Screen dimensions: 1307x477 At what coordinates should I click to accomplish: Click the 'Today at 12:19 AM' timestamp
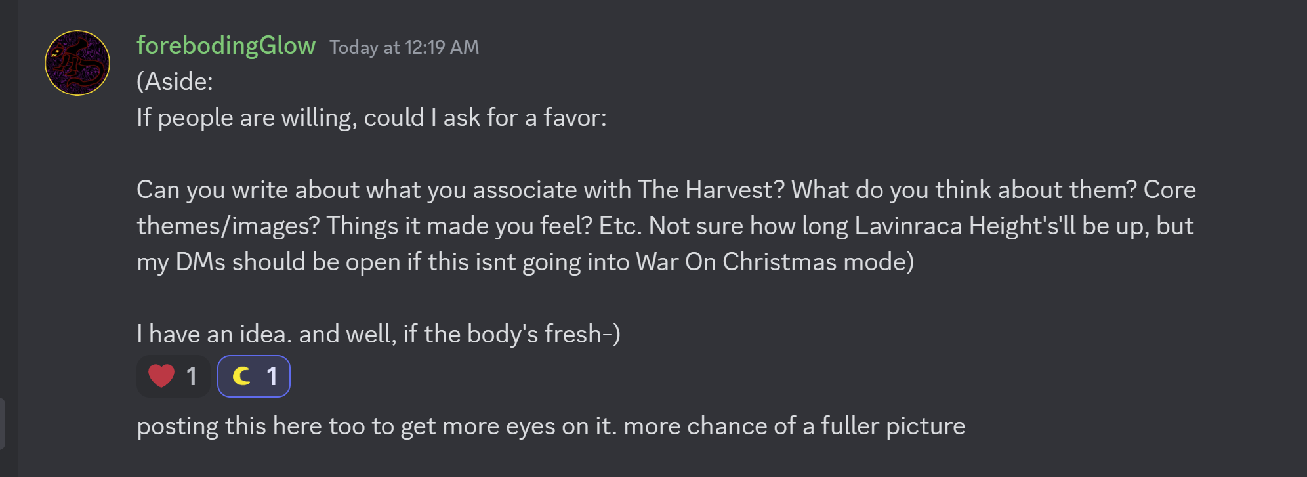[x=404, y=47]
